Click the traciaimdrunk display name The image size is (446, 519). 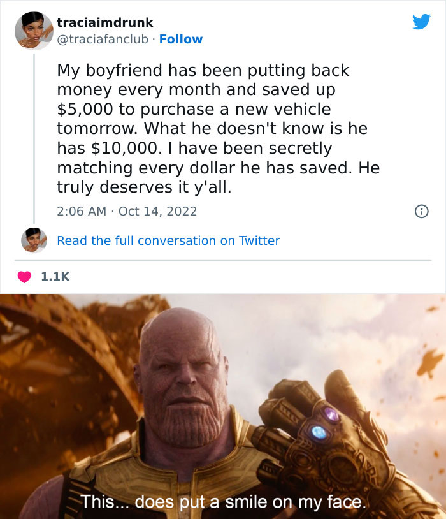click(x=105, y=22)
